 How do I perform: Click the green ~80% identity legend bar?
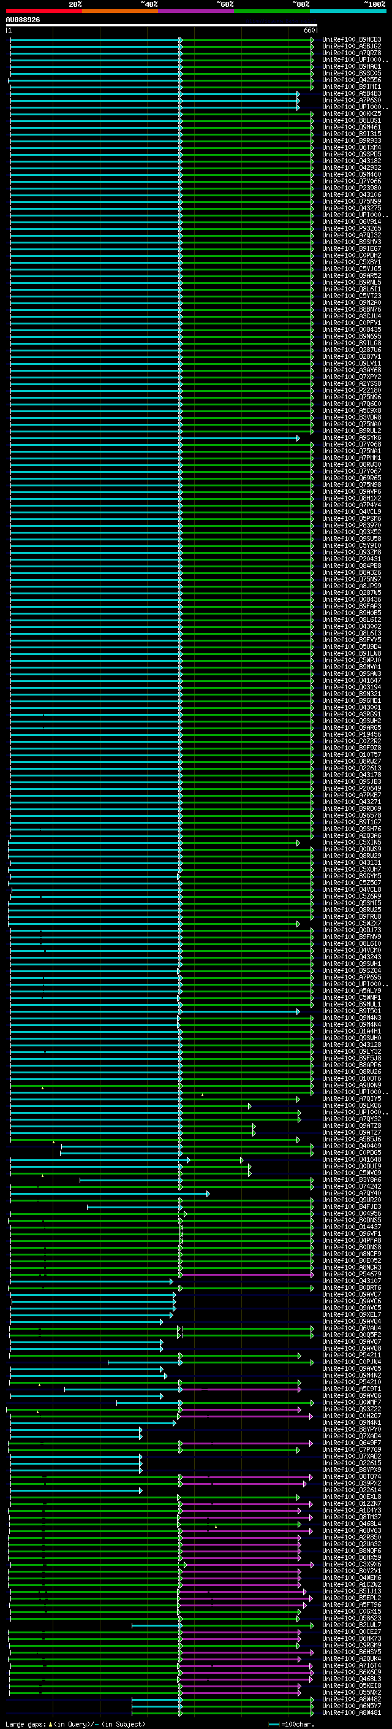(272, 11)
